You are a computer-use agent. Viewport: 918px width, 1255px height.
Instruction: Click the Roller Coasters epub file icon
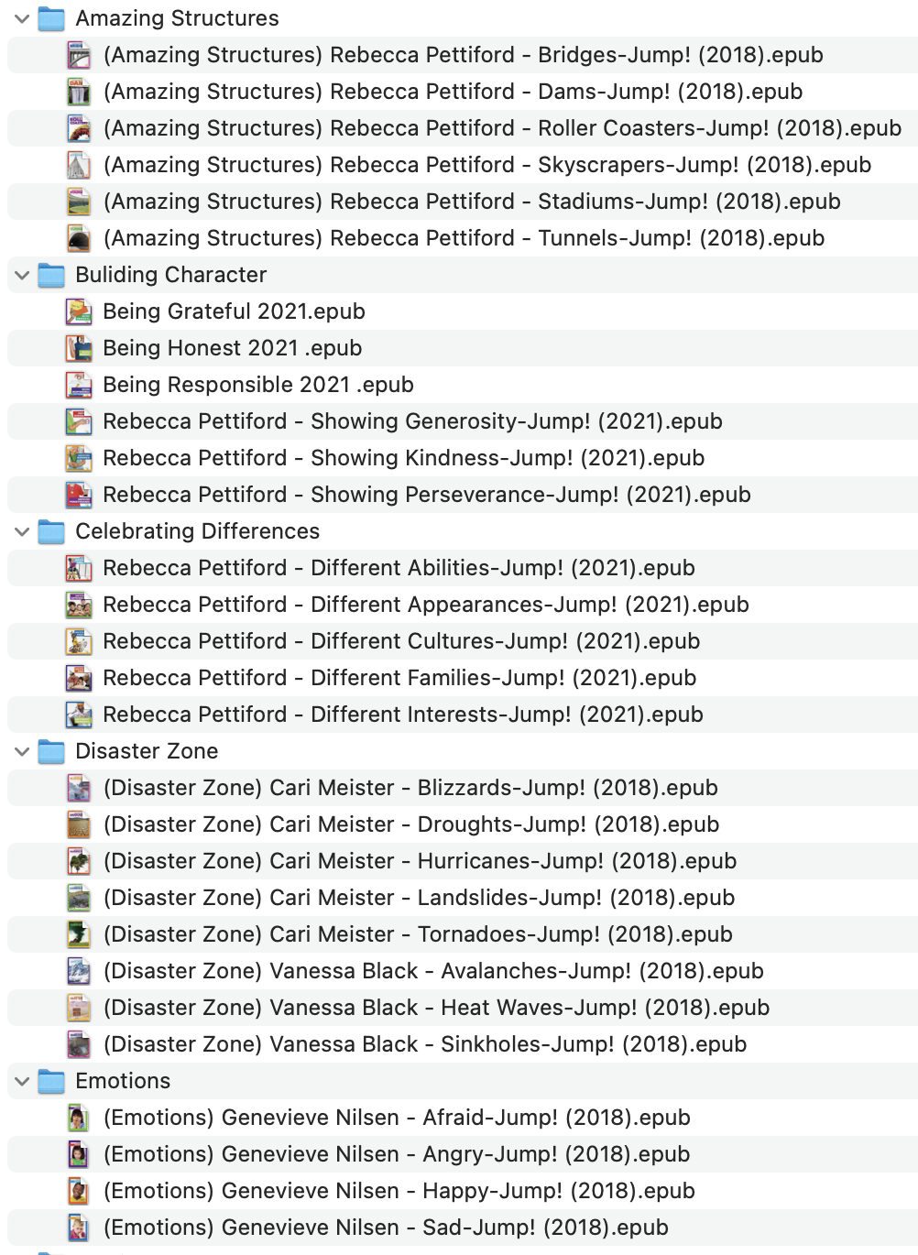80,129
